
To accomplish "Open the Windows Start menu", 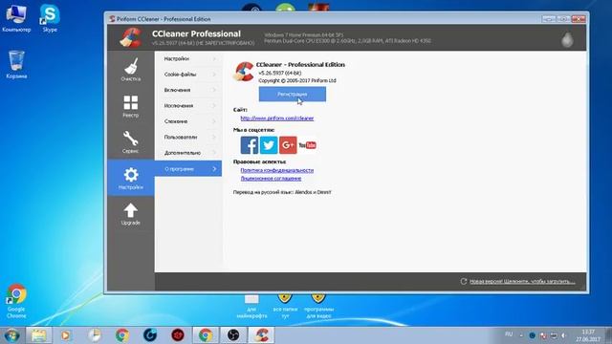I will tap(11, 335).
